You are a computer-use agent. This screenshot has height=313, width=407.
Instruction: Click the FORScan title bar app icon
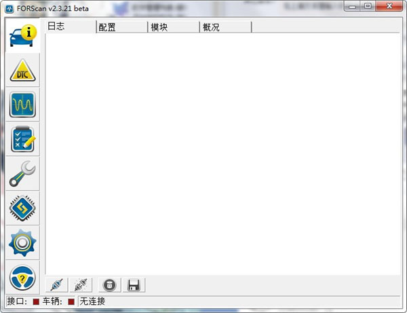pos(9,9)
